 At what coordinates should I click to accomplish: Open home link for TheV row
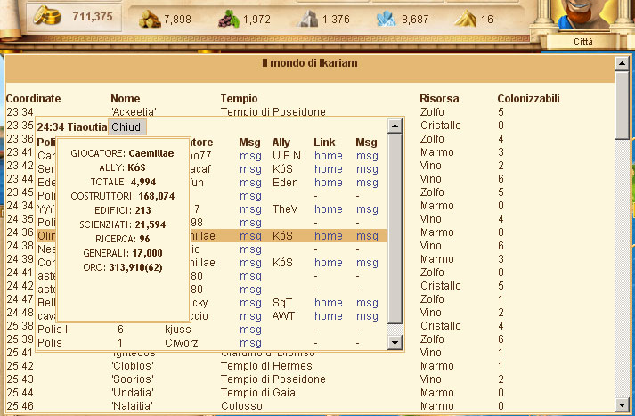click(x=329, y=209)
